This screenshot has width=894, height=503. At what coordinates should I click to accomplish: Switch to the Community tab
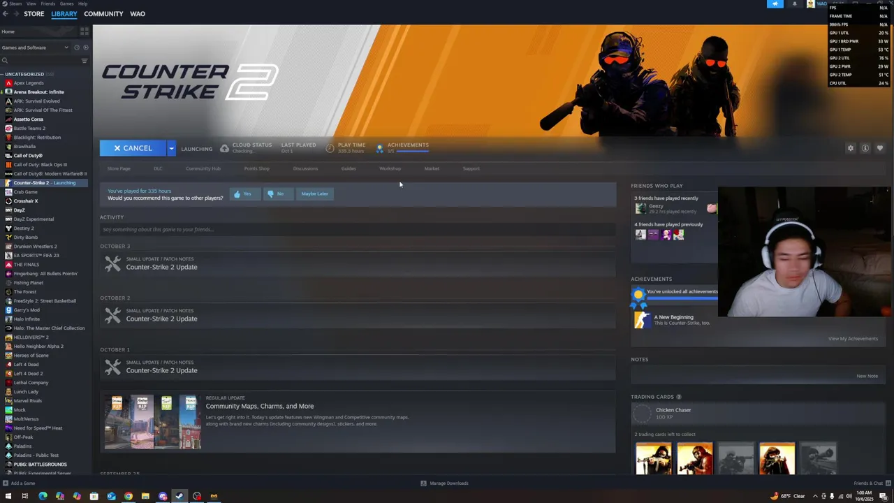(103, 14)
